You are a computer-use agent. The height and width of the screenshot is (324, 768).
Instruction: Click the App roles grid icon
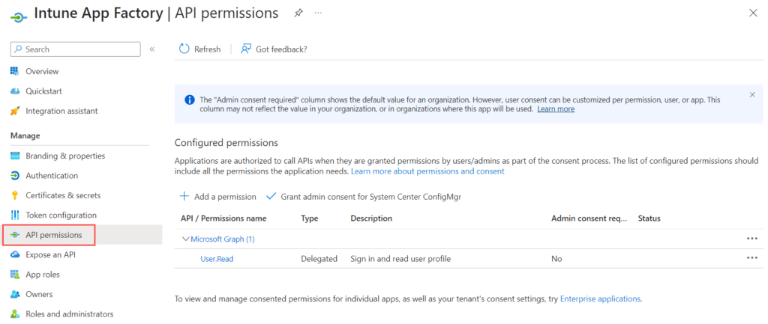[x=15, y=275]
